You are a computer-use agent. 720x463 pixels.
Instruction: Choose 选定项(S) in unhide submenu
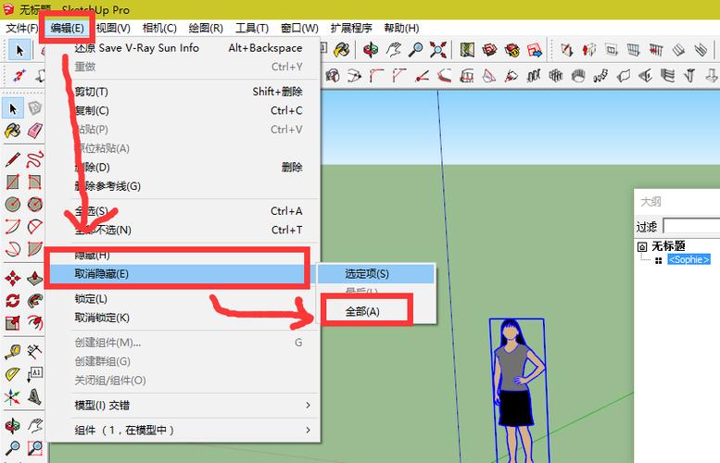tap(375, 274)
